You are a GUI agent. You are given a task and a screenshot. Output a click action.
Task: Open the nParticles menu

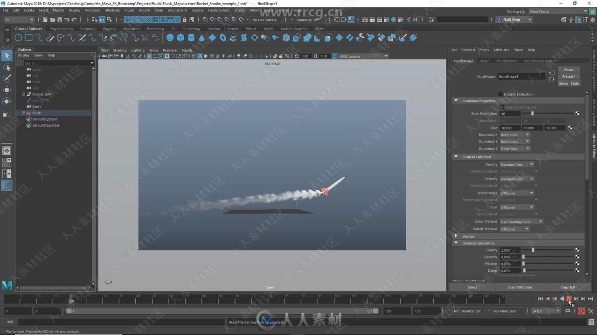[112, 10]
